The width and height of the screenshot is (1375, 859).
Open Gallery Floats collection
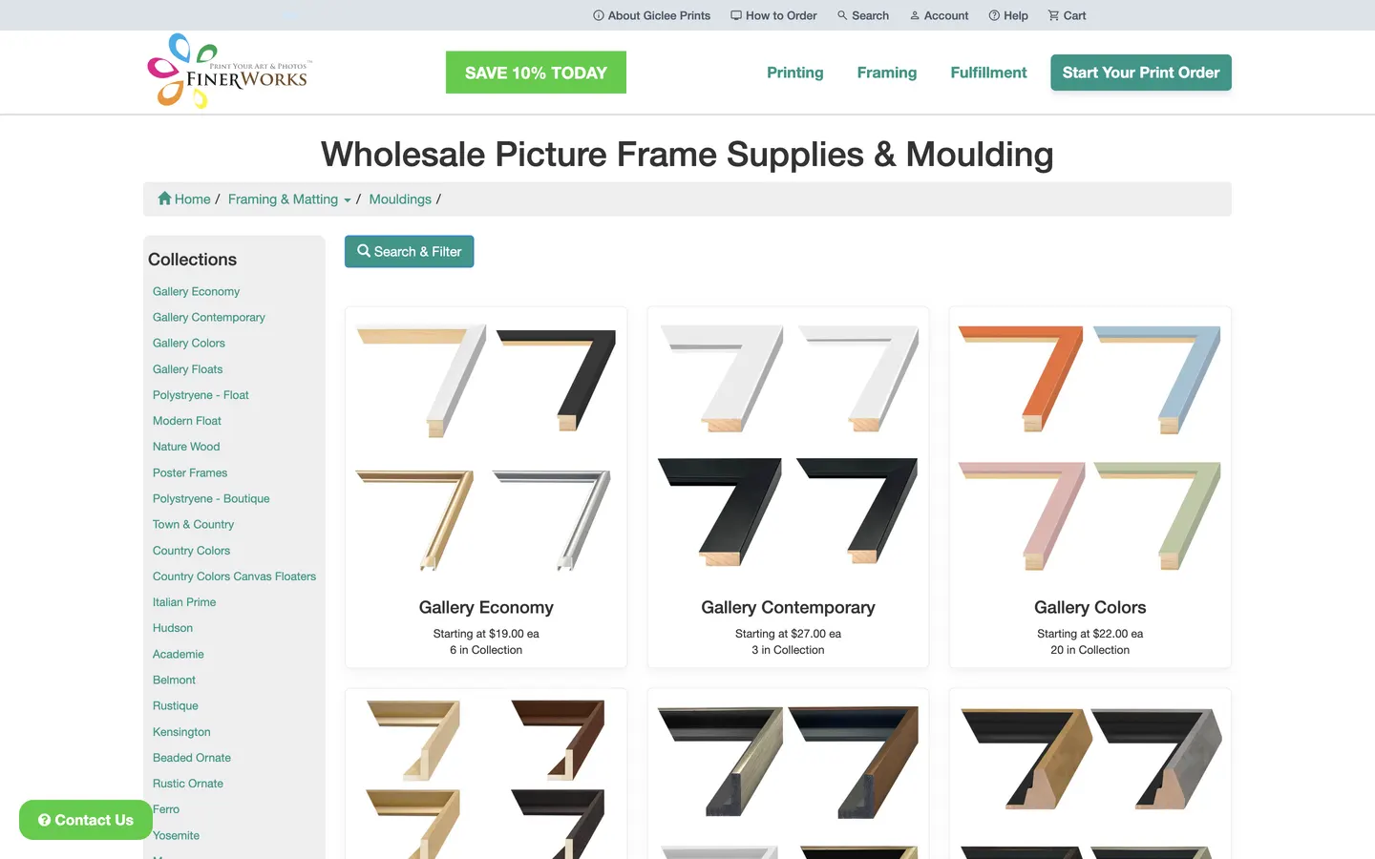pyautogui.click(x=187, y=368)
